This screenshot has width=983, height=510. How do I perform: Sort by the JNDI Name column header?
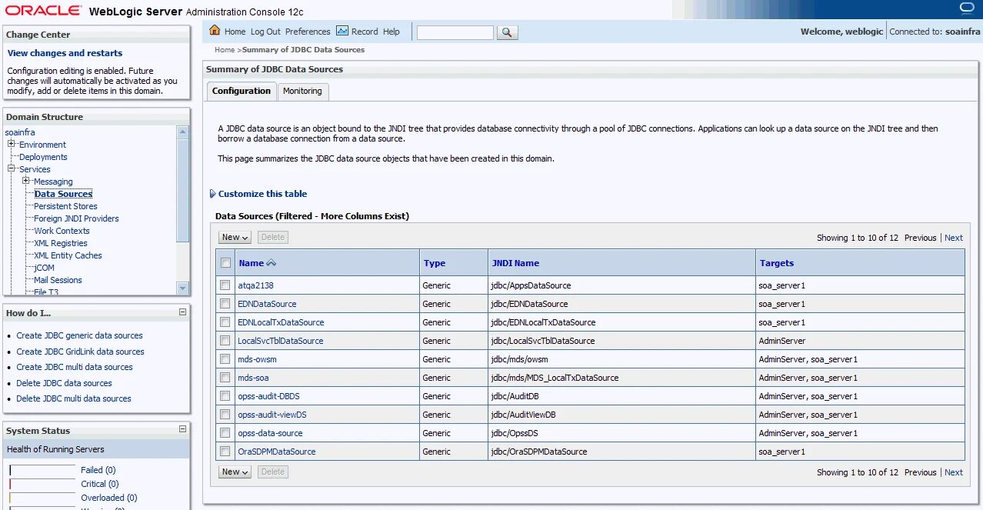(515, 263)
